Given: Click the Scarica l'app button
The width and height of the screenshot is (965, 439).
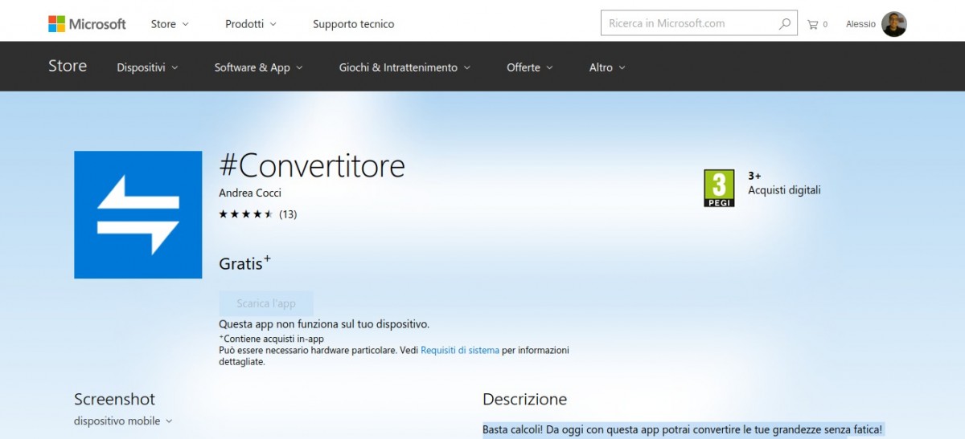Looking at the screenshot, I should click(x=266, y=303).
